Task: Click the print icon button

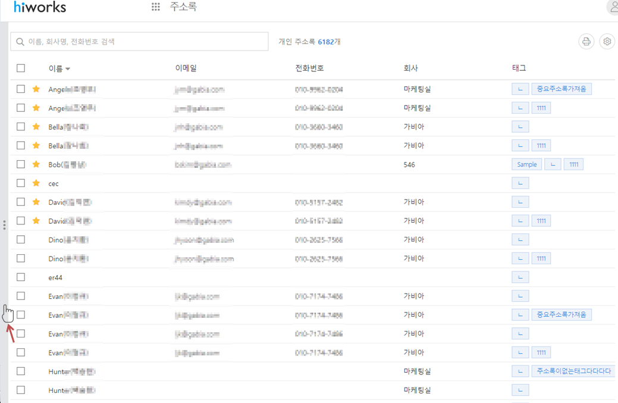Action: (586, 42)
